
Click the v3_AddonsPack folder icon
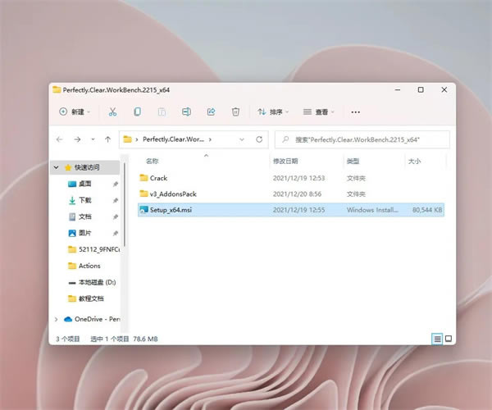pyautogui.click(x=143, y=194)
